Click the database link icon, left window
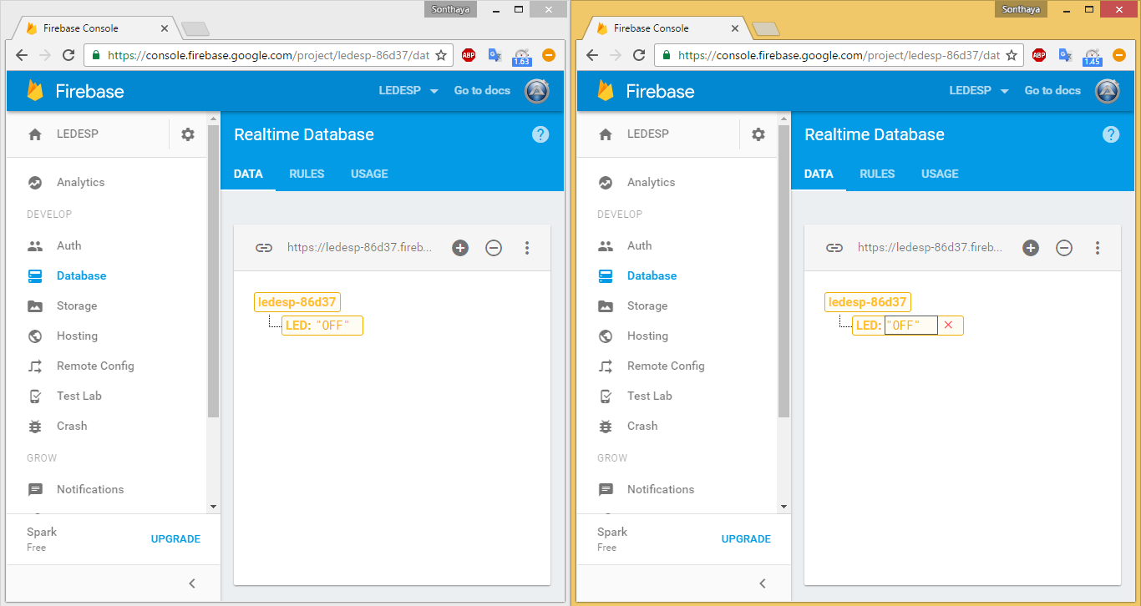The image size is (1141, 606). coord(263,248)
